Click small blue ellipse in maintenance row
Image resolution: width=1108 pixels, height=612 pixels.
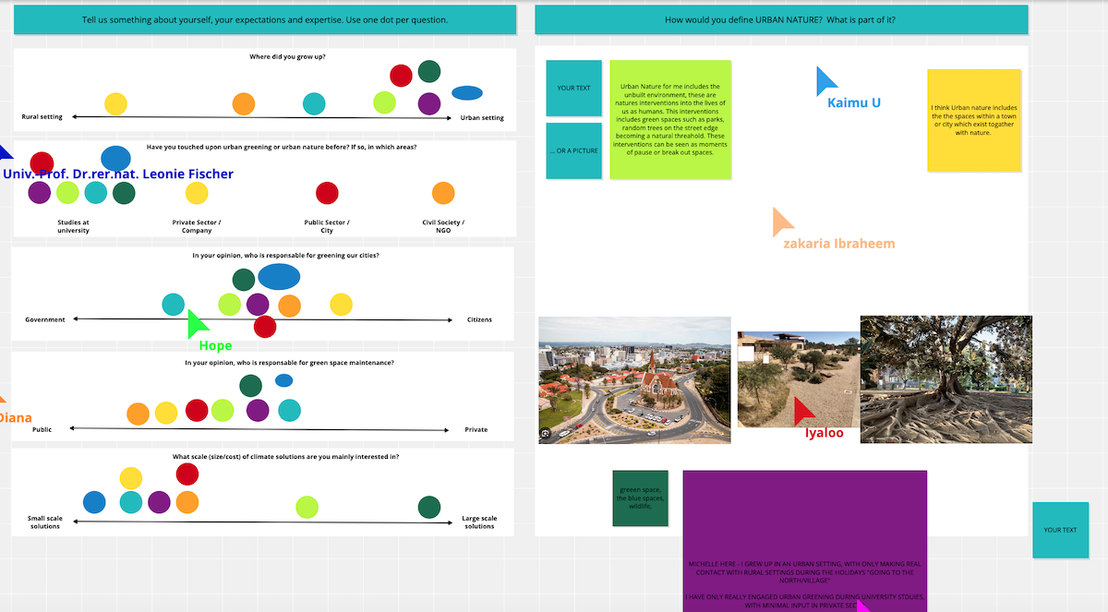click(x=284, y=380)
